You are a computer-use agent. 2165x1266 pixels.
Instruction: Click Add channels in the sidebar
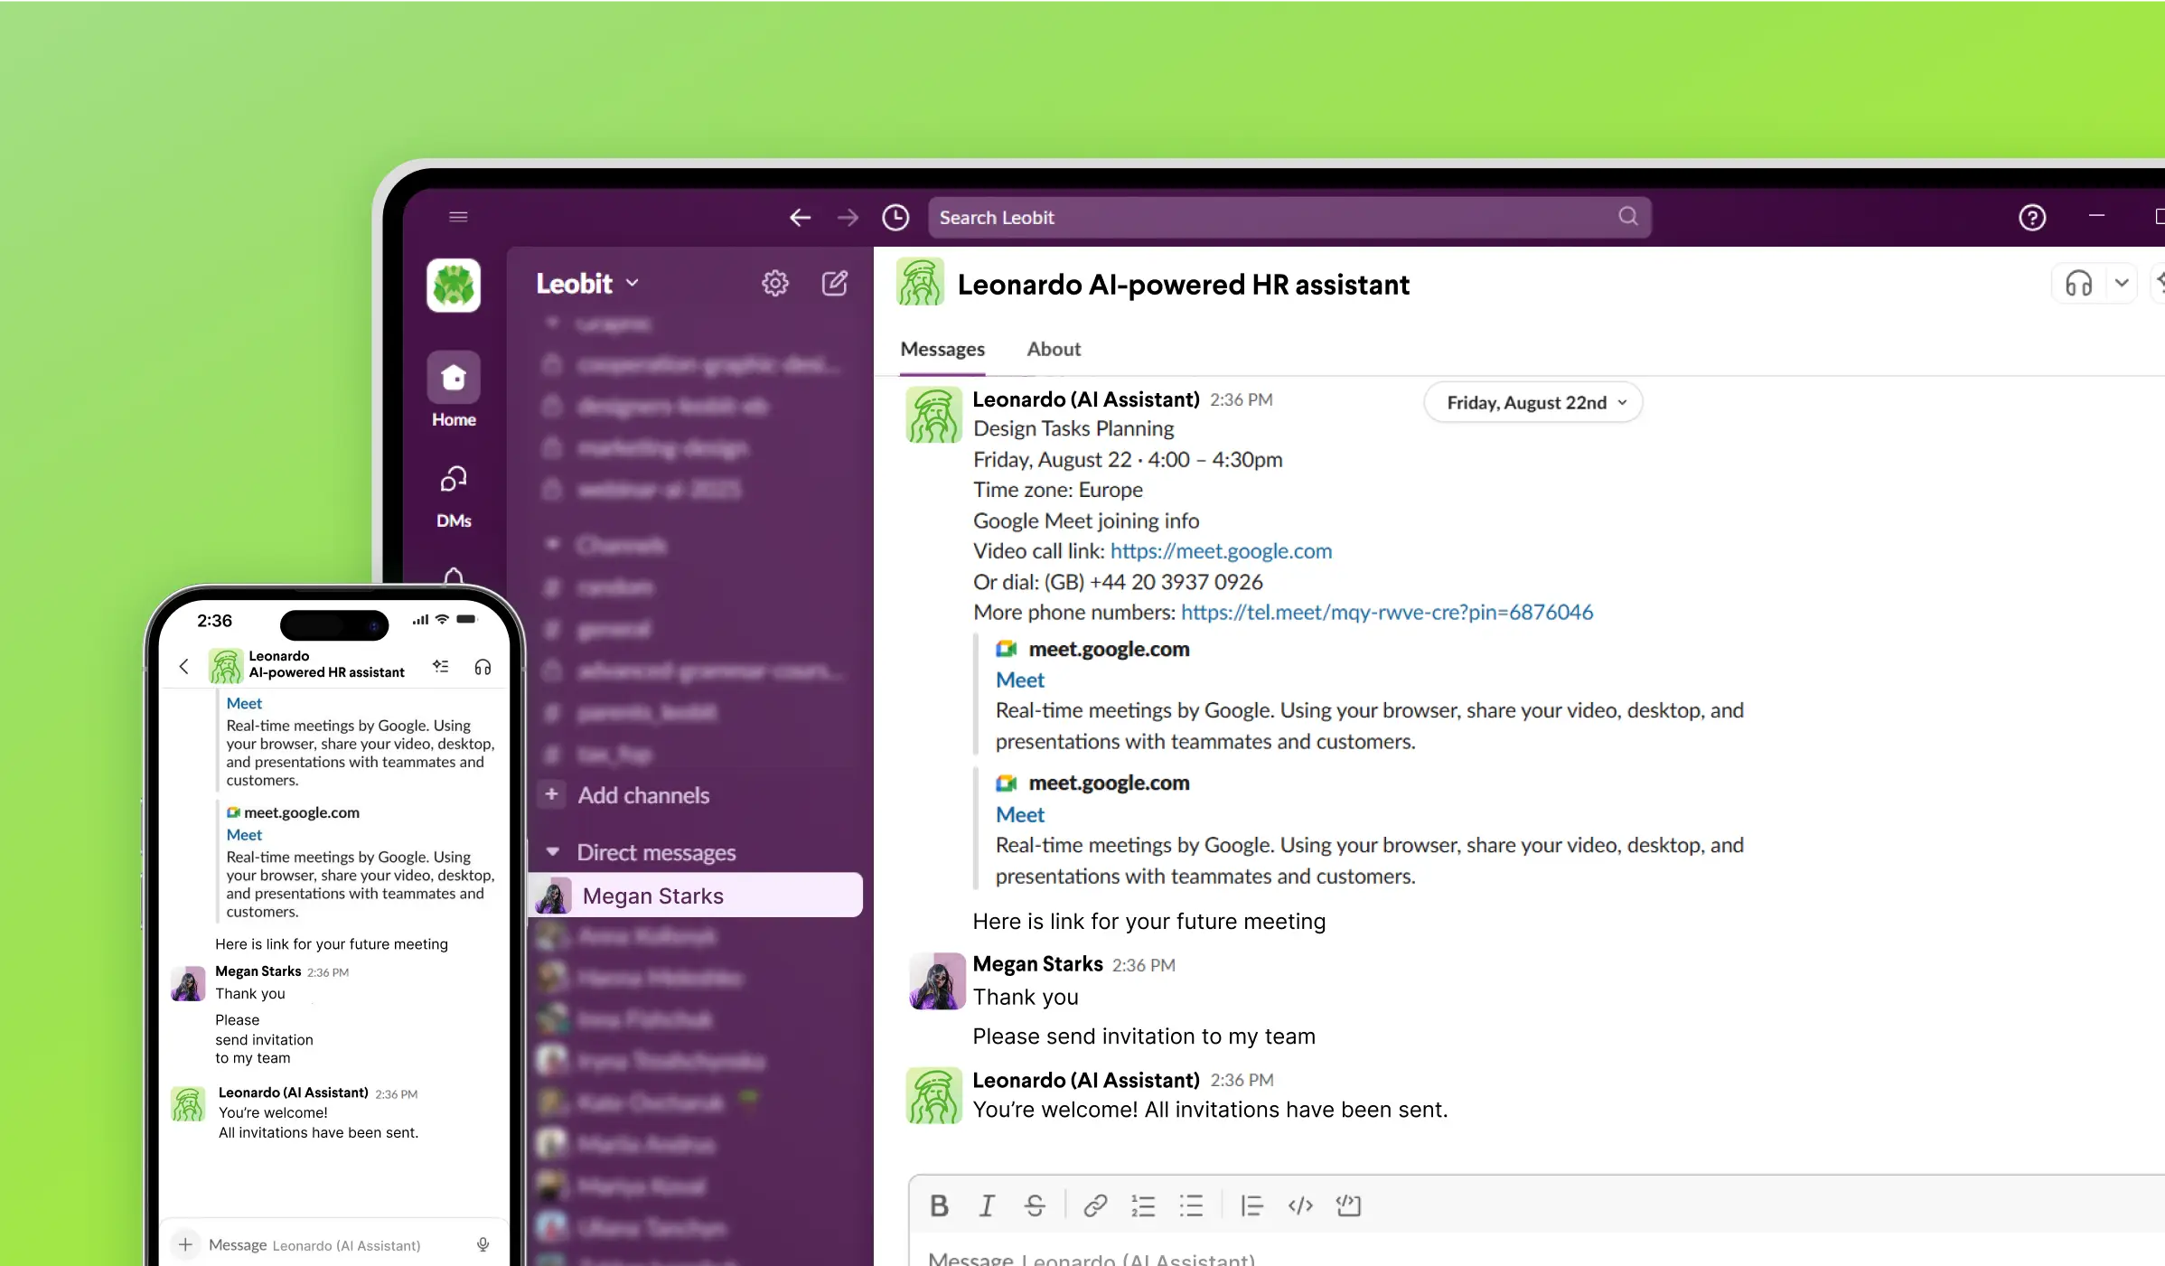coord(643,795)
